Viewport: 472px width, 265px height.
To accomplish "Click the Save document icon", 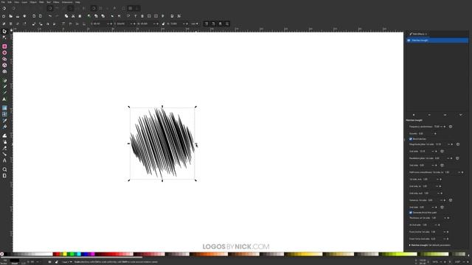I will coord(18,16).
